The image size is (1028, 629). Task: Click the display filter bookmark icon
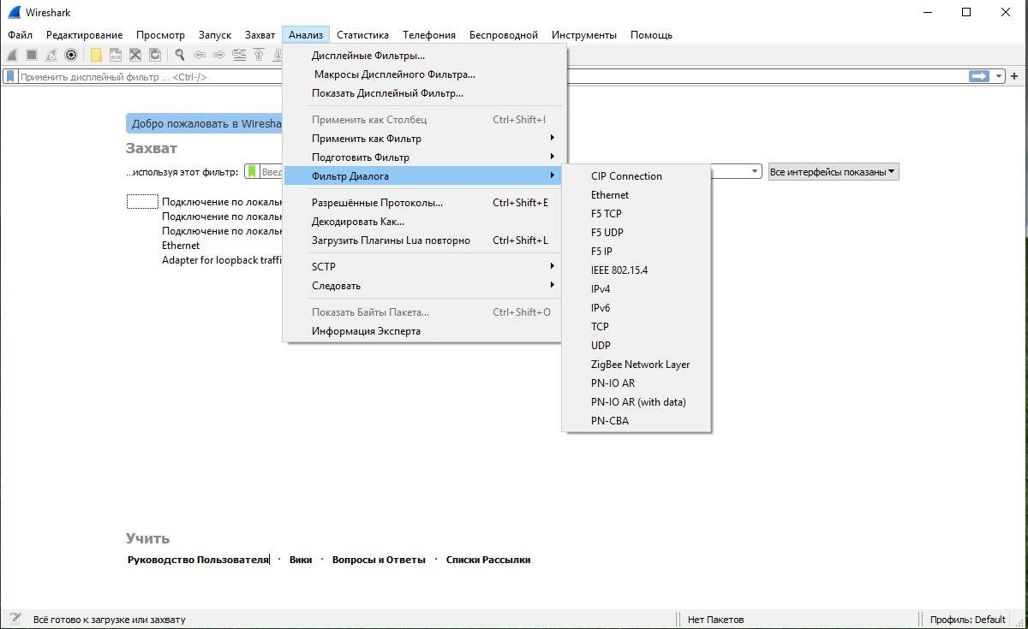pyautogui.click(x=10, y=76)
